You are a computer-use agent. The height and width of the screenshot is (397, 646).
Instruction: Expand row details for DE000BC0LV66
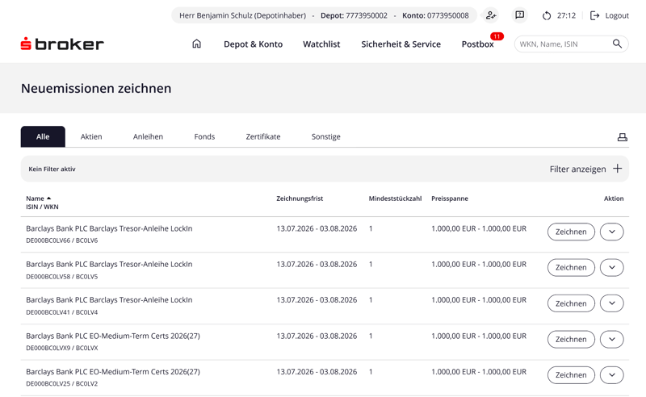click(x=612, y=232)
